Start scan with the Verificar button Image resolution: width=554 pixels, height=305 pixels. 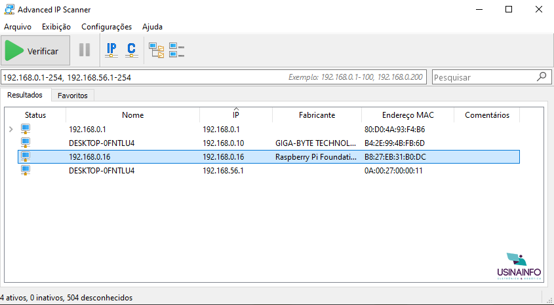coord(35,50)
